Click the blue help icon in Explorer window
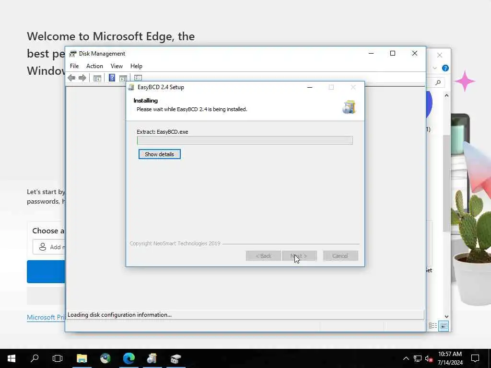The image size is (491, 368). click(x=445, y=68)
